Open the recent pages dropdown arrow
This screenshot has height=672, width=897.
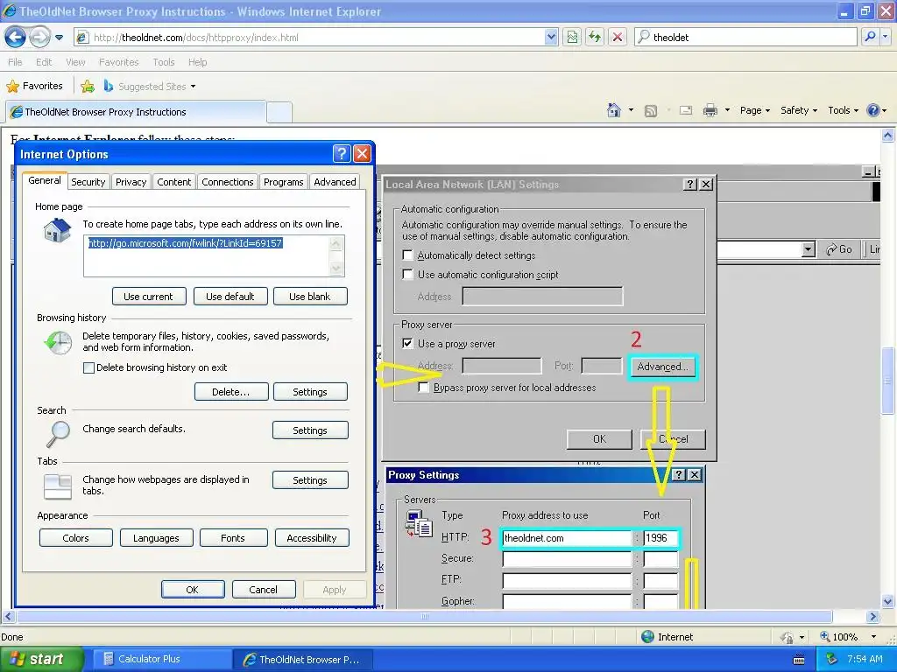(x=59, y=38)
